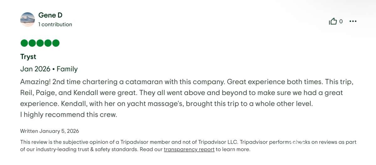
Task: Open the transparency report link
Action: (189, 149)
